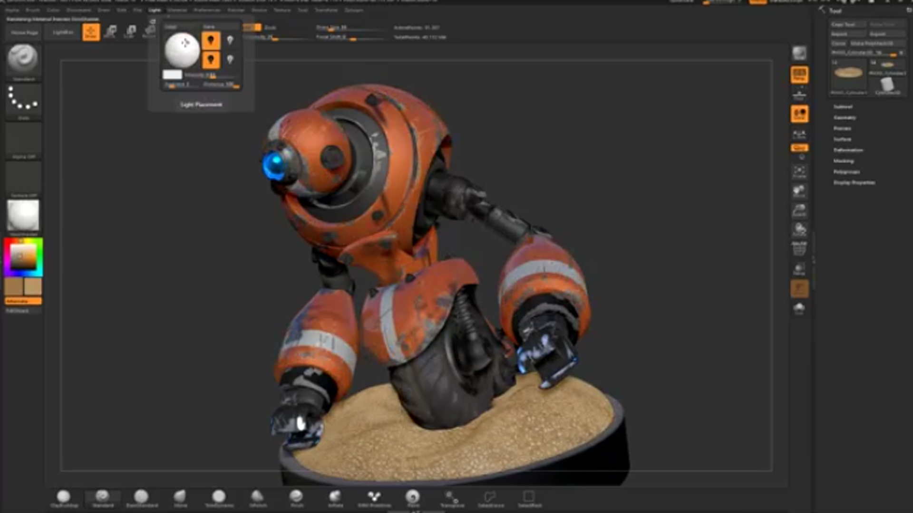Expand the Deformation subpalette
Screen dimensions: 913x513
click(848, 150)
